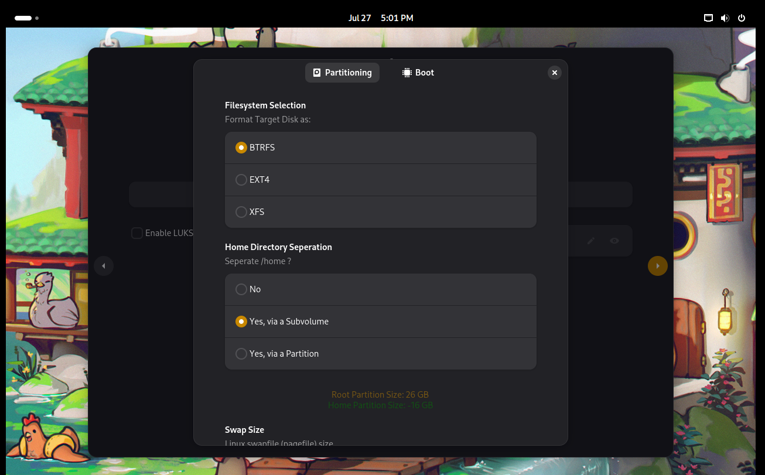
Task: Enable LUKS encryption checkbox
Action: pos(137,233)
